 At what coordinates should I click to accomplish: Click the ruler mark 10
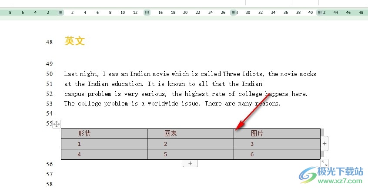pos(123,13)
